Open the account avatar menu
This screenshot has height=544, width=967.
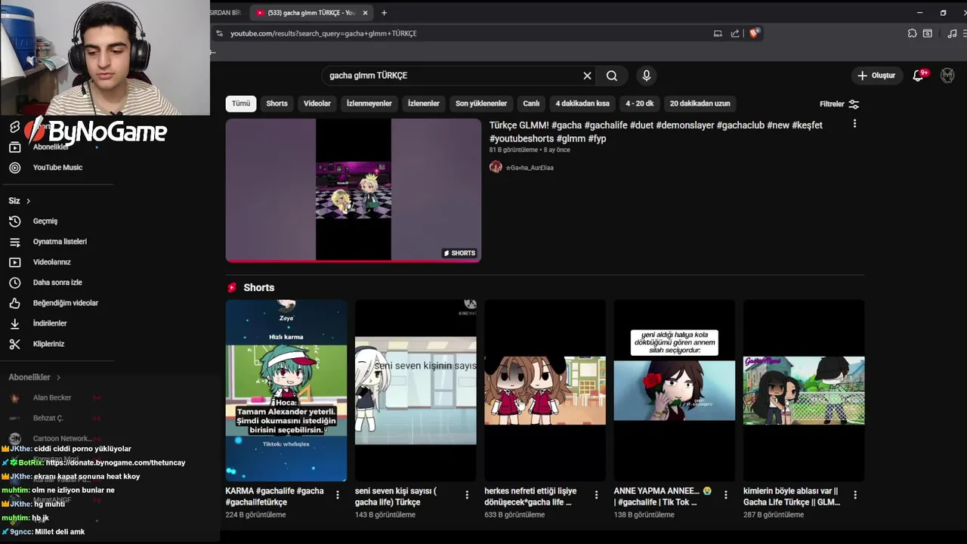[x=947, y=76]
